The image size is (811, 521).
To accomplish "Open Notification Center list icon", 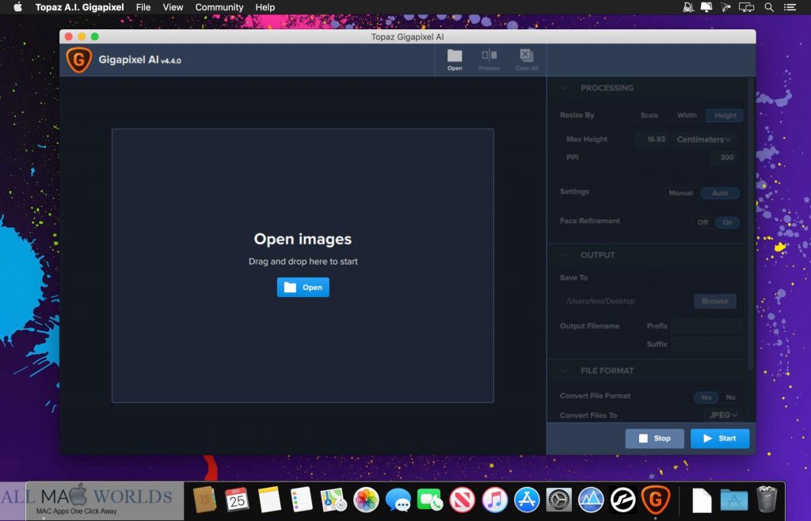I will (790, 7).
